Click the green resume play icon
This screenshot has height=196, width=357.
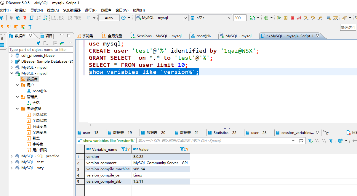click(x=279, y=18)
